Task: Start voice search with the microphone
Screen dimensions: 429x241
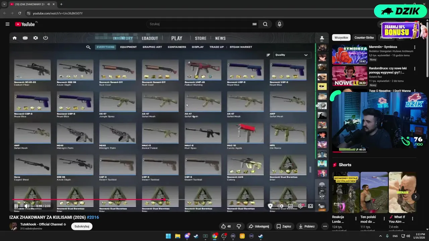Action: (279, 24)
